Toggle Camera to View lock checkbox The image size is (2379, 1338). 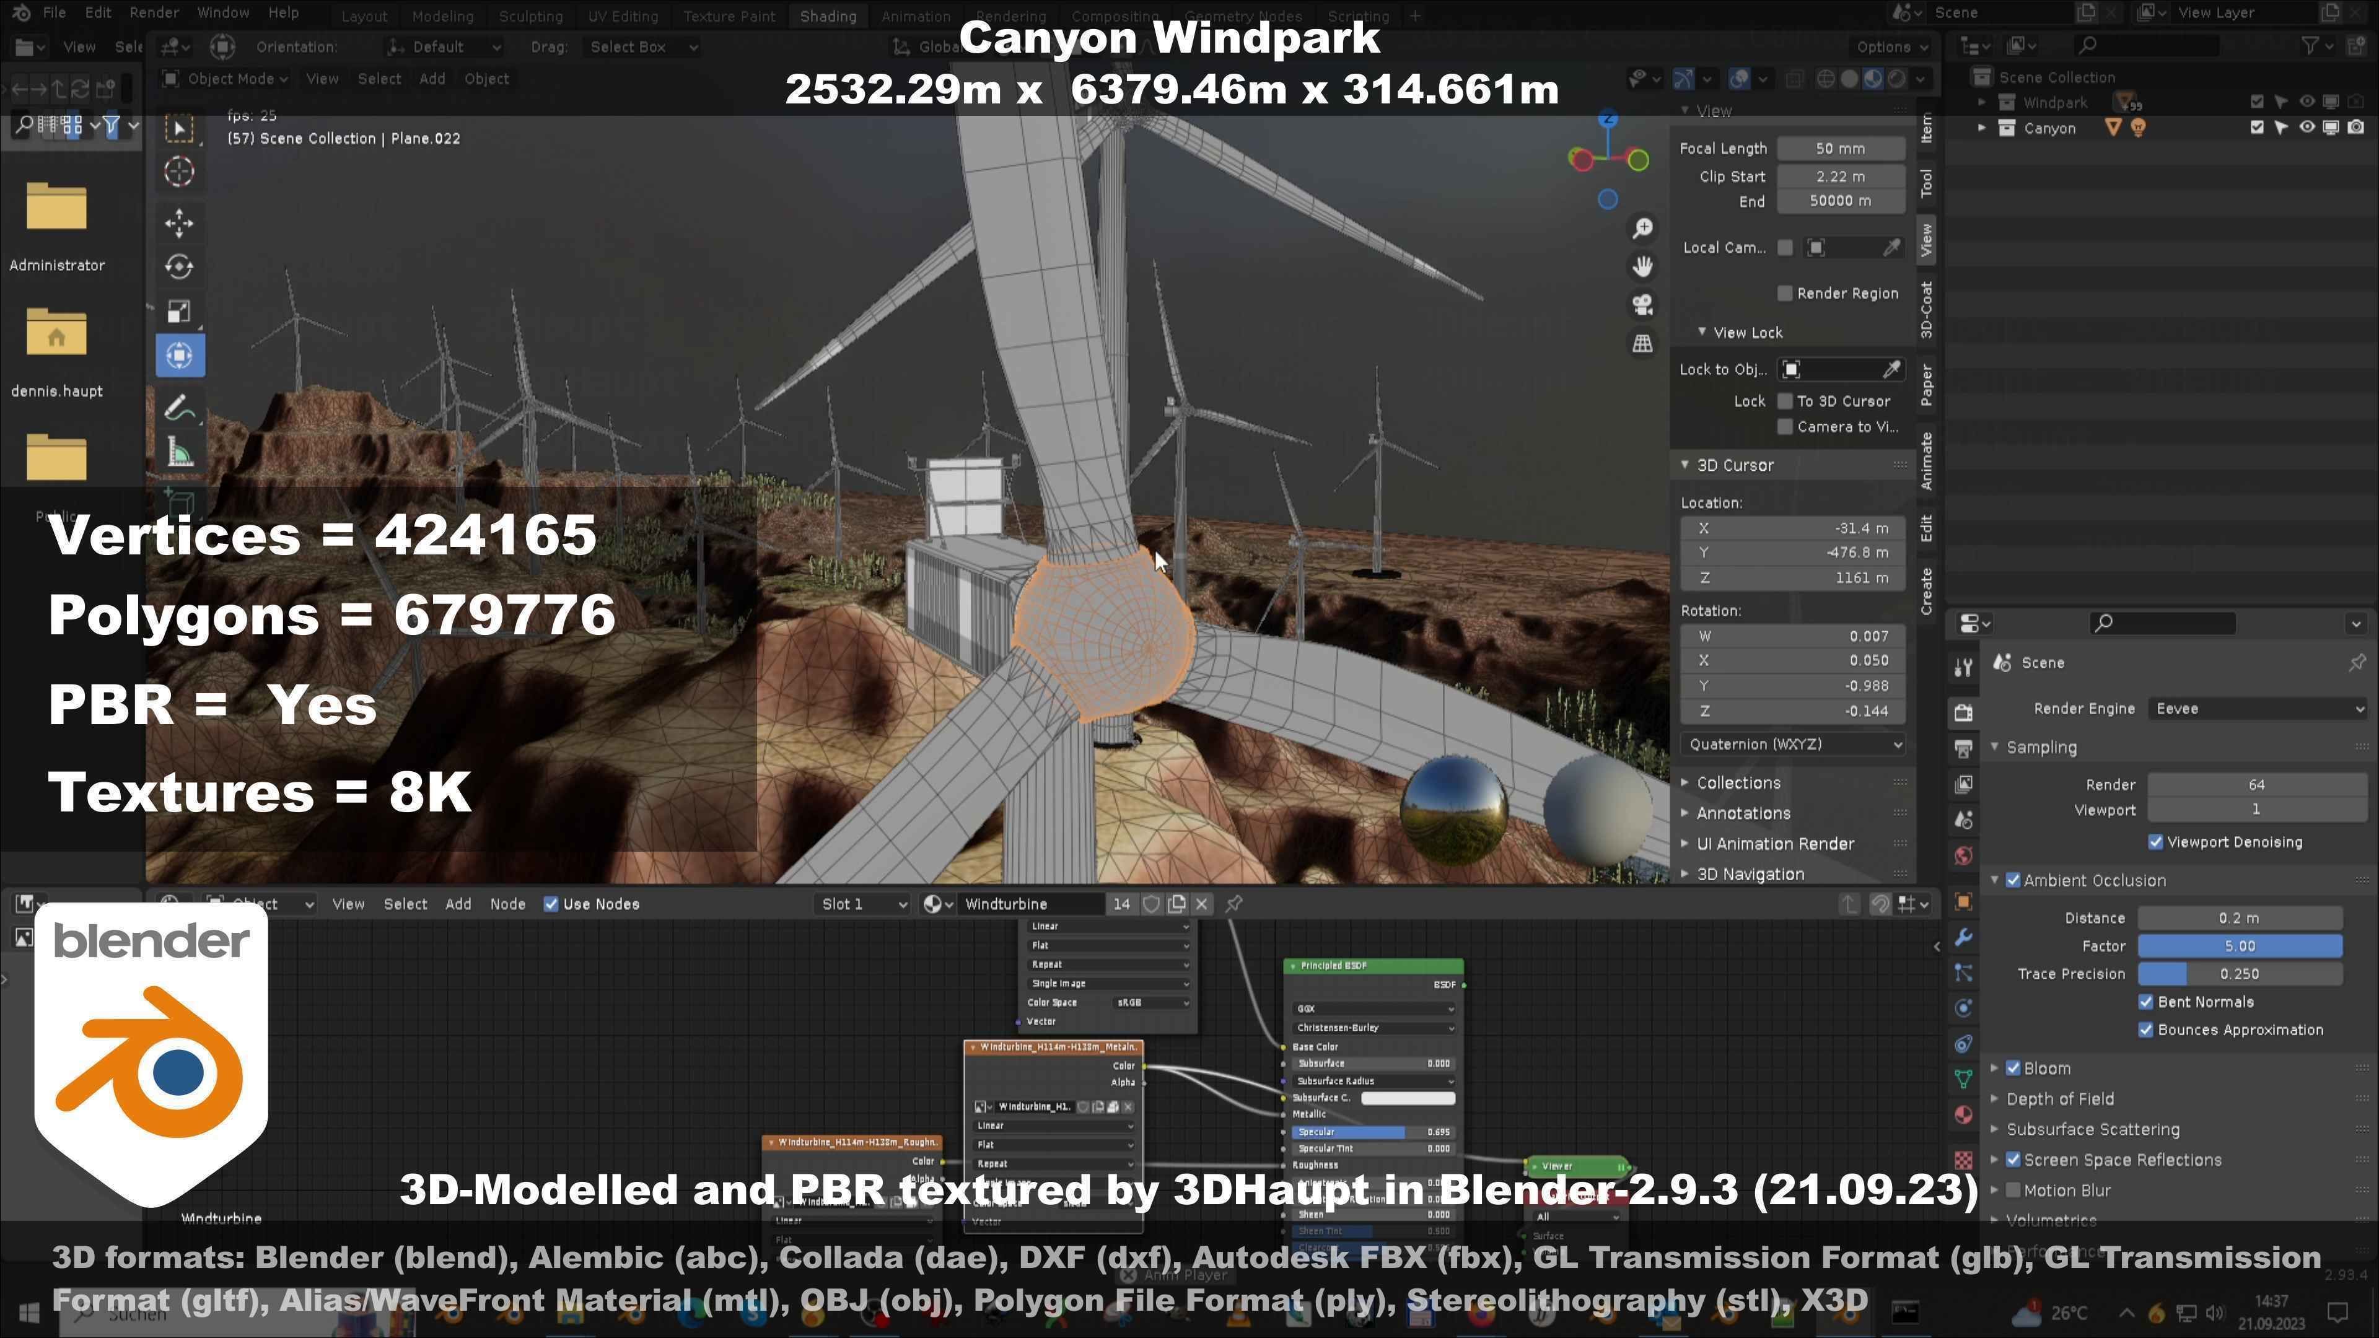(1785, 427)
